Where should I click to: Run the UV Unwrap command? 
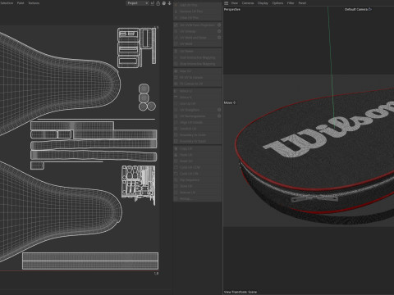[195, 31]
